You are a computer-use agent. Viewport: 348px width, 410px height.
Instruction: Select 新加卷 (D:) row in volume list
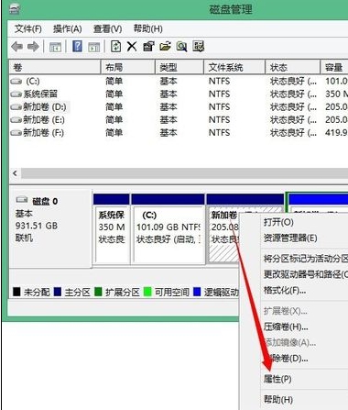(179, 107)
